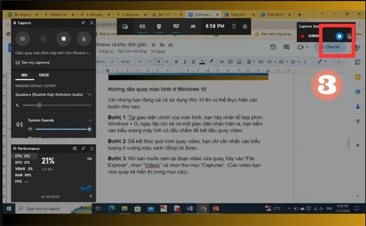Adjust the System Sounds volume slider

62,129
